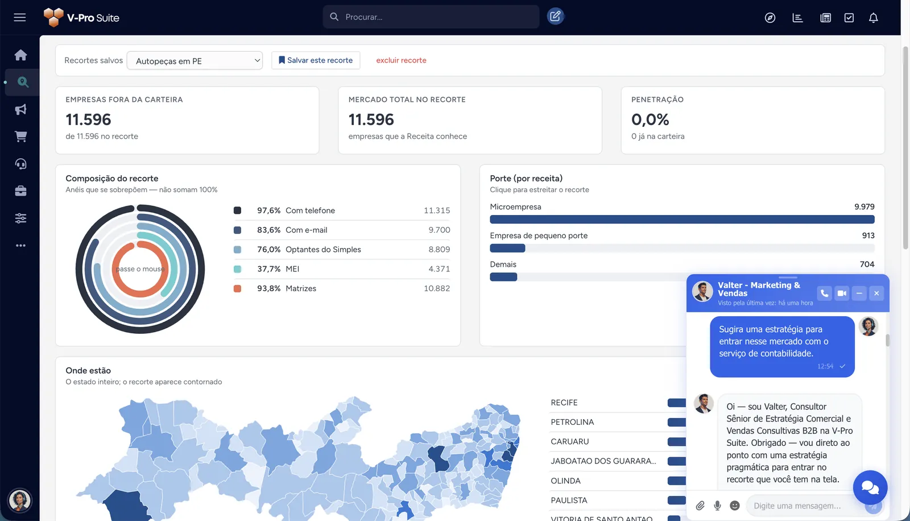The width and height of the screenshot is (910, 521).
Task: Click the chat message input field
Action: point(806,506)
